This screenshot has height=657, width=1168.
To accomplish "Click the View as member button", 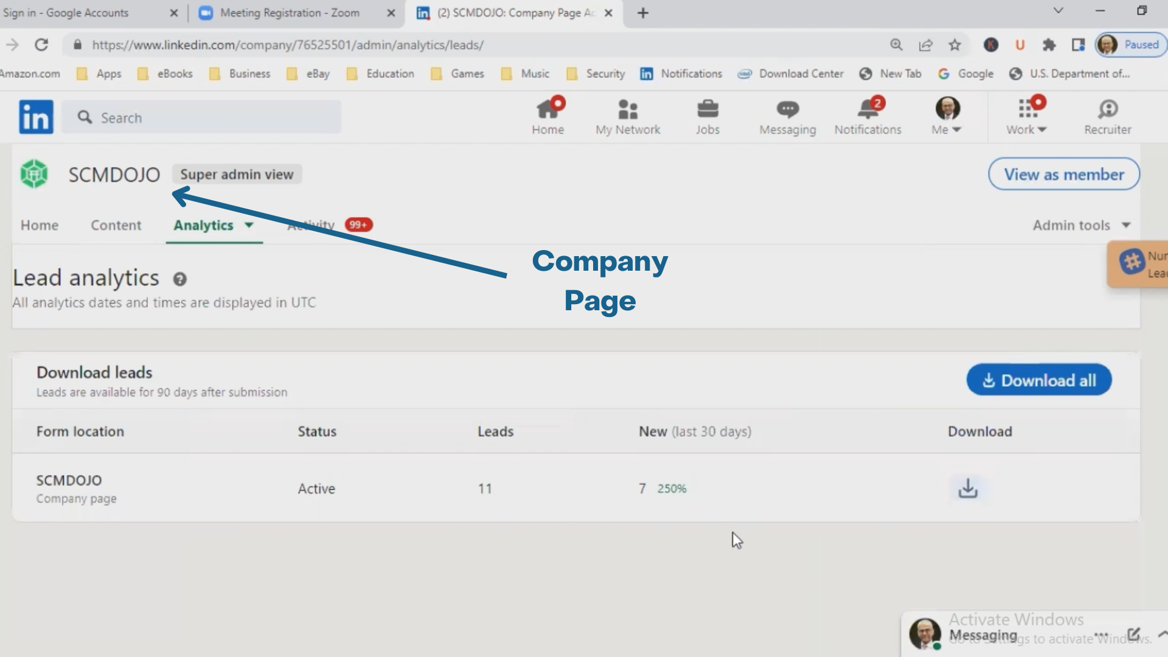I will pyautogui.click(x=1064, y=174).
